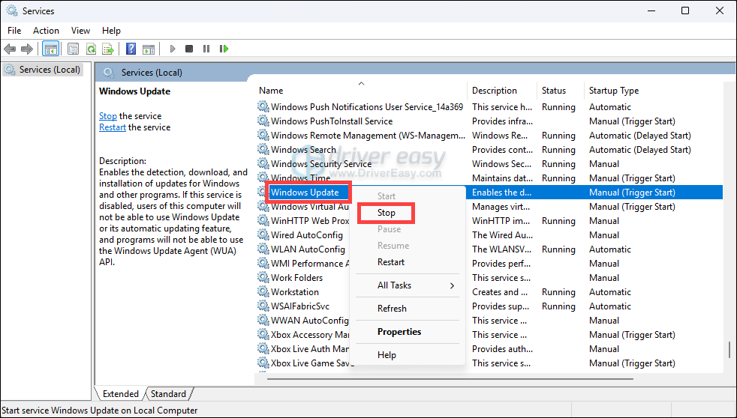Click the Stop the service link

107,116
